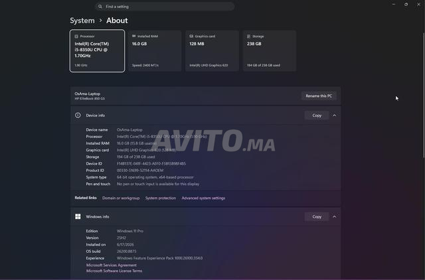
Task: Click the Device info circle icon
Action: (78, 115)
